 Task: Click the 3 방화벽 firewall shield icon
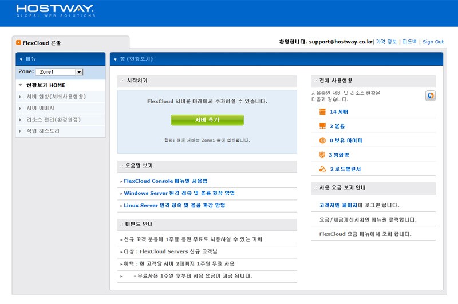(x=322, y=154)
